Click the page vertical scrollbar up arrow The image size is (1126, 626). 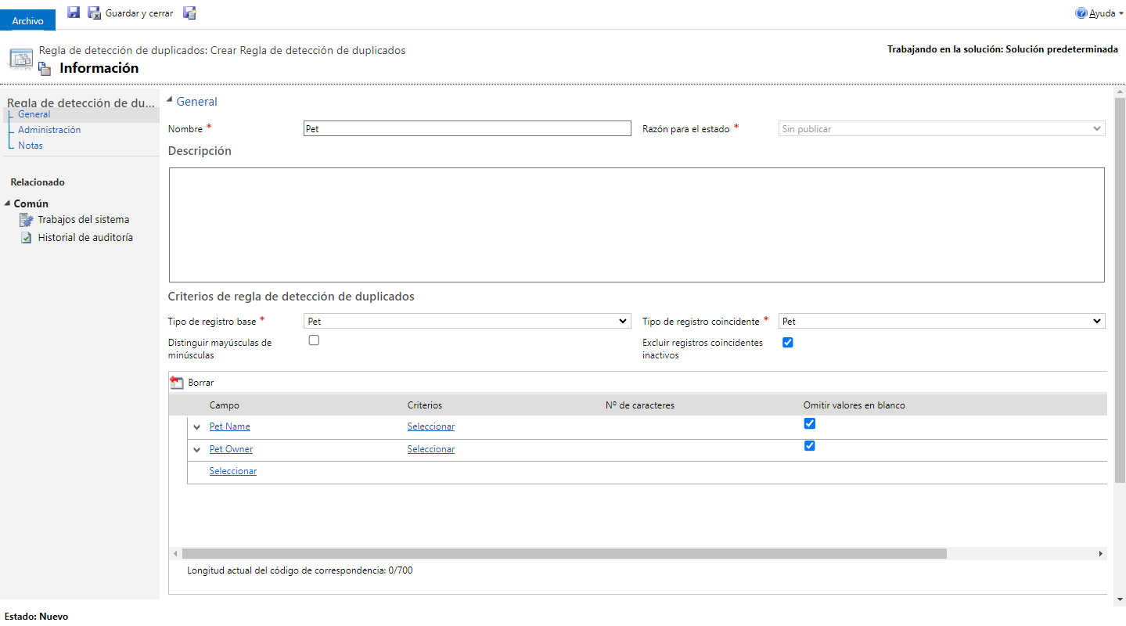click(x=1120, y=92)
